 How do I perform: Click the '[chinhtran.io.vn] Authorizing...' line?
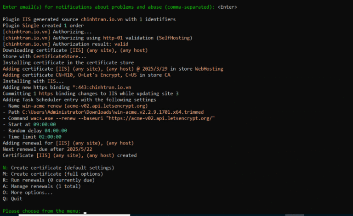[x=47, y=32]
